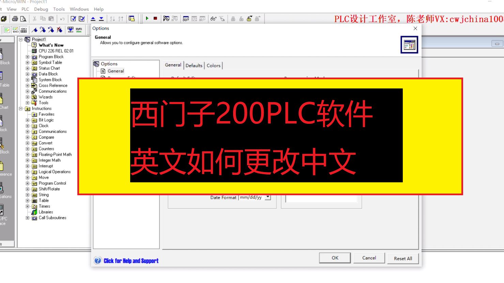Click the Options toolbar icon

pyautogui.click(x=132, y=19)
